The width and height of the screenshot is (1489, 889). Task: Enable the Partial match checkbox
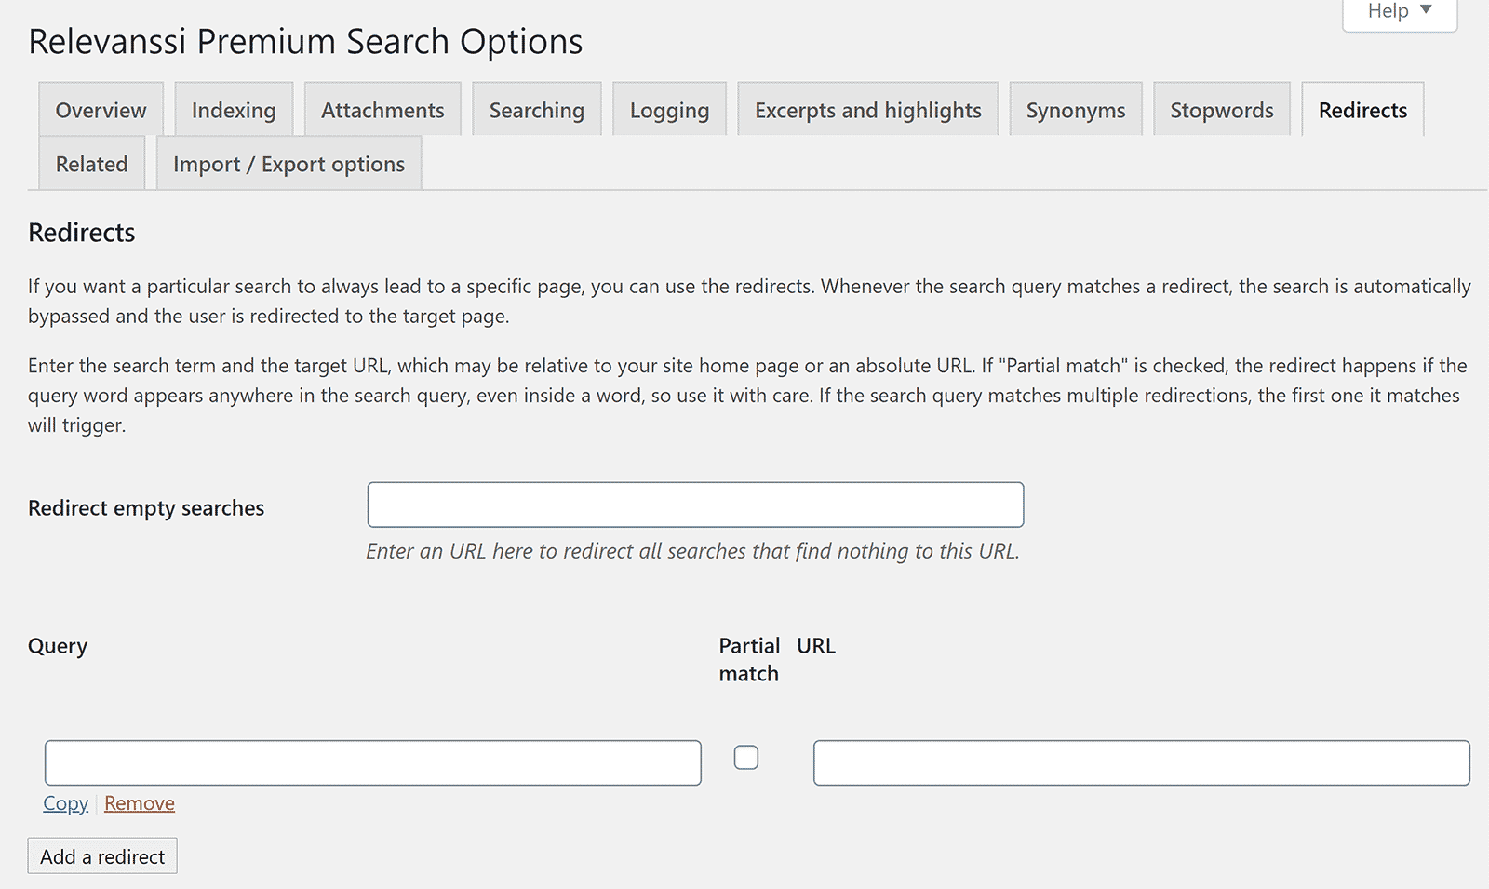tap(746, 758)
